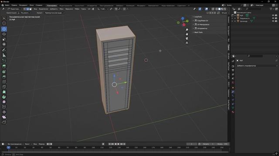Open the Маркер menu in timeline
Image resolution: width=279 pixels, height=156 pixels.
(x=41, y=144)
